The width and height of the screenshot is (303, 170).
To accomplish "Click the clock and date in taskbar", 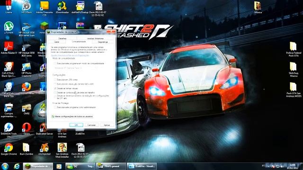I will click(293, 167).
